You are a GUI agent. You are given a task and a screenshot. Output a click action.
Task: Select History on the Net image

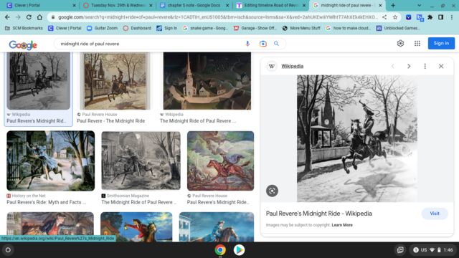tap(51, 161)
